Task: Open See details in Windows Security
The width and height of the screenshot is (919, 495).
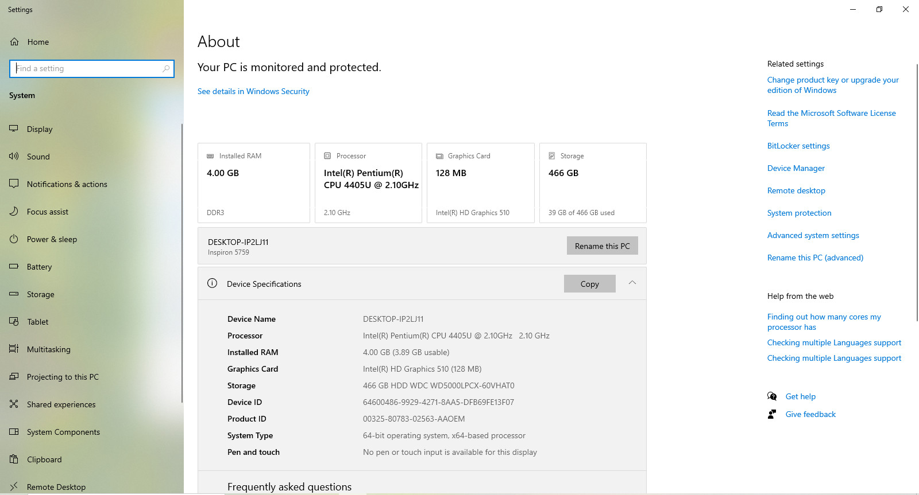Action: coord(253,91)
